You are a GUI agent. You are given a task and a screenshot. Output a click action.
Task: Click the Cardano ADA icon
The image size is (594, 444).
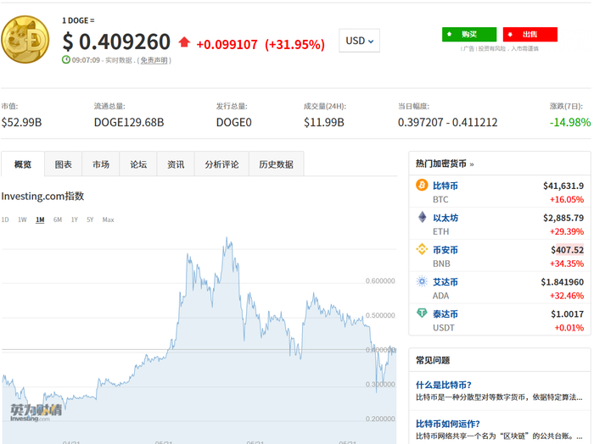[x=422, y=281]
